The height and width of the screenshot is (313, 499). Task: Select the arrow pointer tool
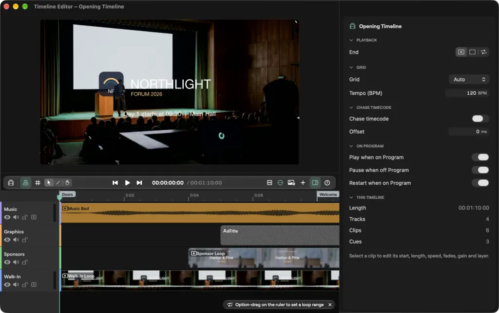[49, 183]
